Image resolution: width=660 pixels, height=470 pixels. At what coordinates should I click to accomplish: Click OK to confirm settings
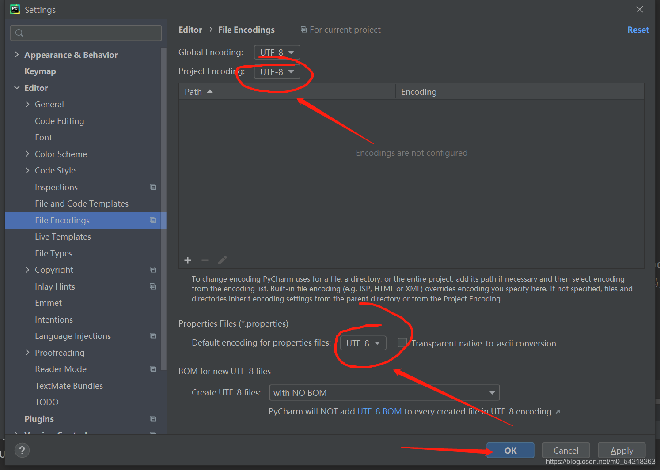tap(510, 450)
